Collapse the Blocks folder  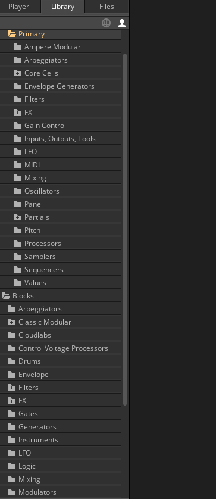[6, 296]
